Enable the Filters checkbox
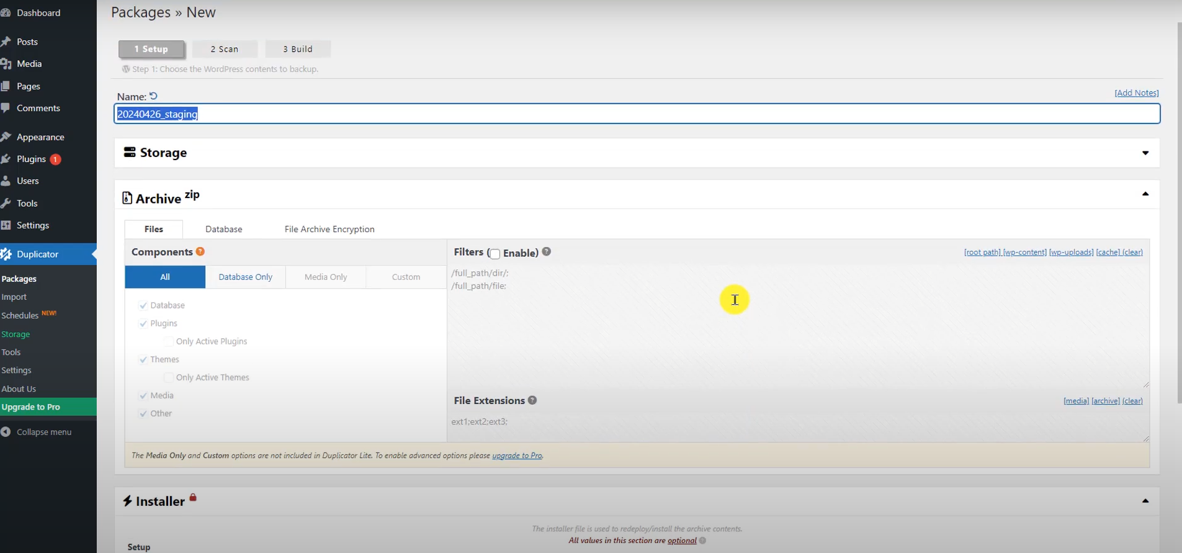1182x553 pixels. [x=495, y=253]
